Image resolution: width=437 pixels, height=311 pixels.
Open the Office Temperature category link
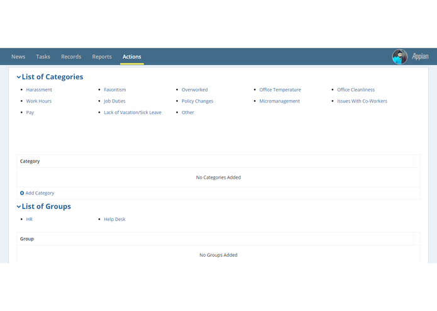(x=280, y=90)
